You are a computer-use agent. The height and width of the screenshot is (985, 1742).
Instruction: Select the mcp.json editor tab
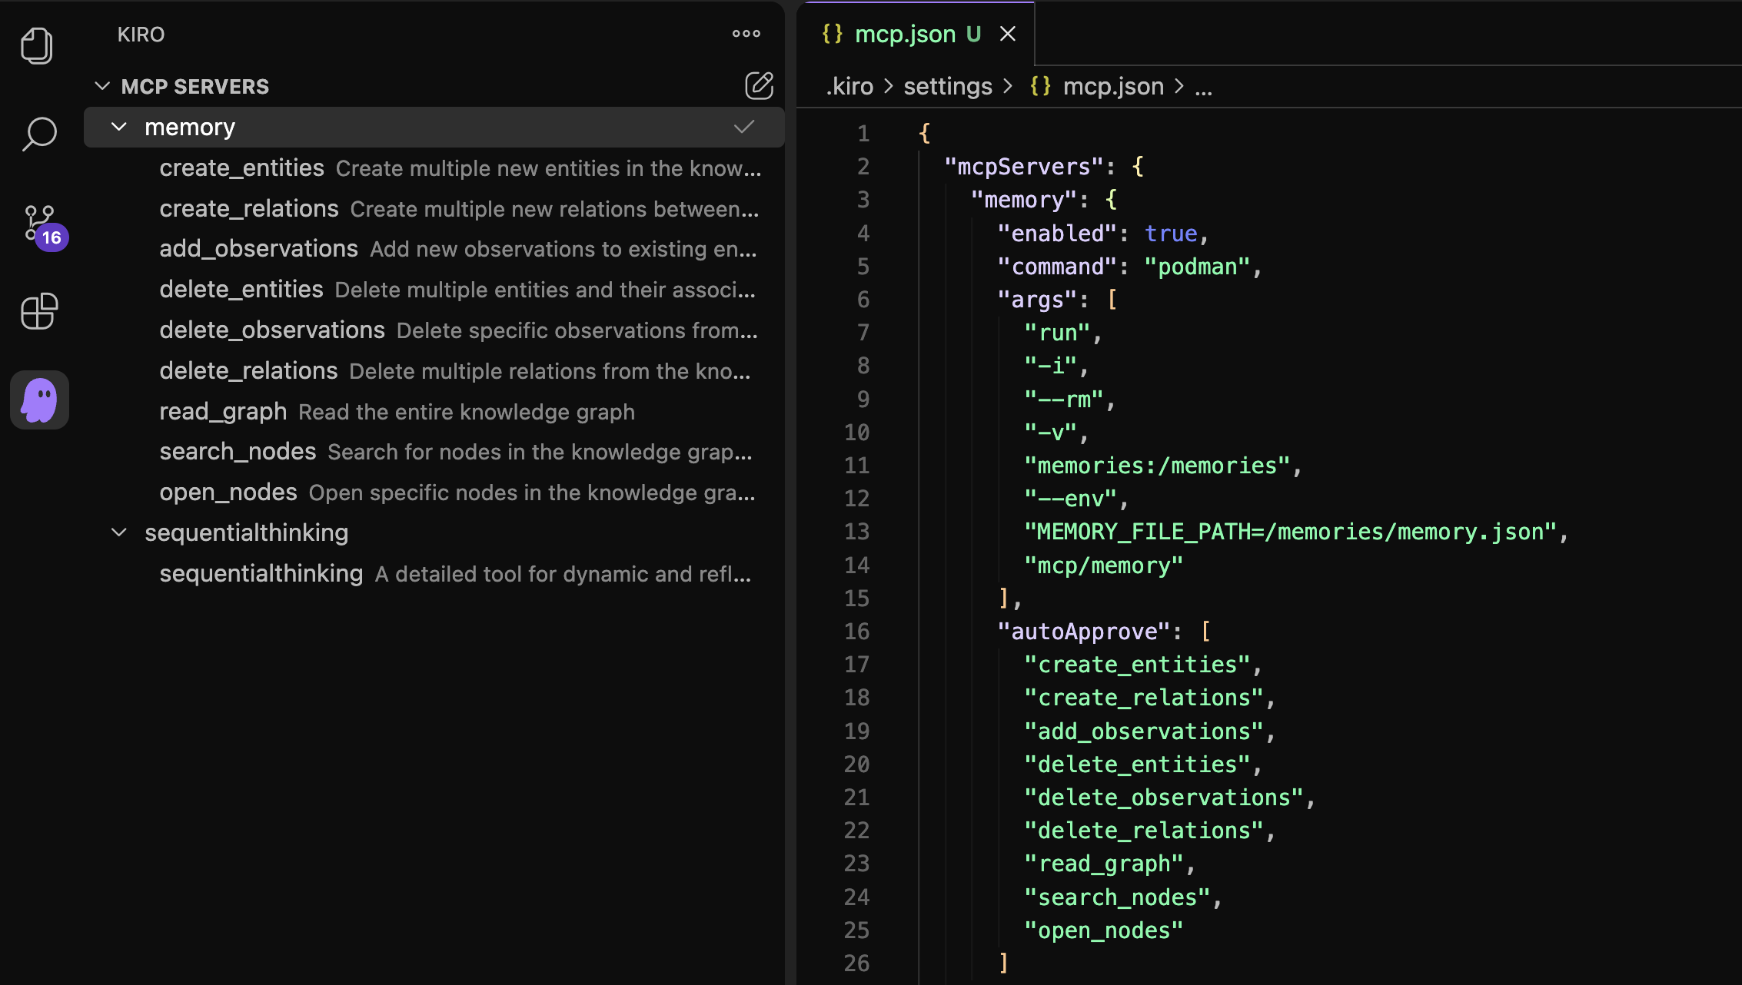[x=905, y=34]
